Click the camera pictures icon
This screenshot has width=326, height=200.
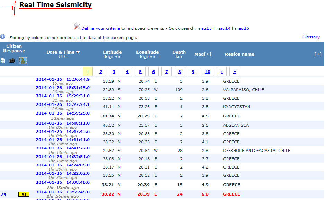[12, 61]
